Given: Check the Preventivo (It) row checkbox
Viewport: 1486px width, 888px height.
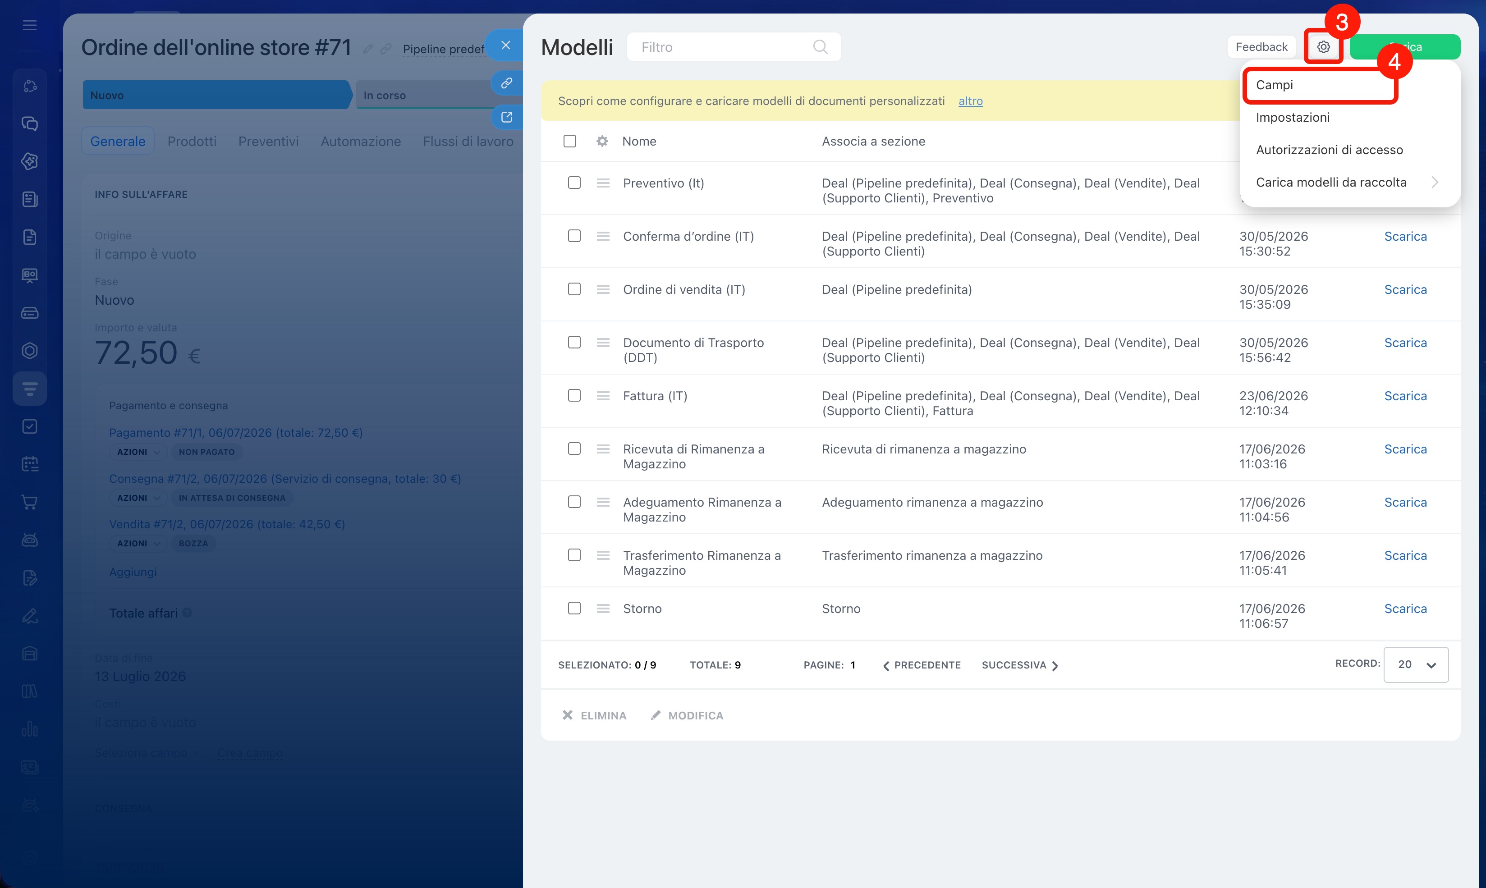Looking at the screenshot, I should click(574, 183).
